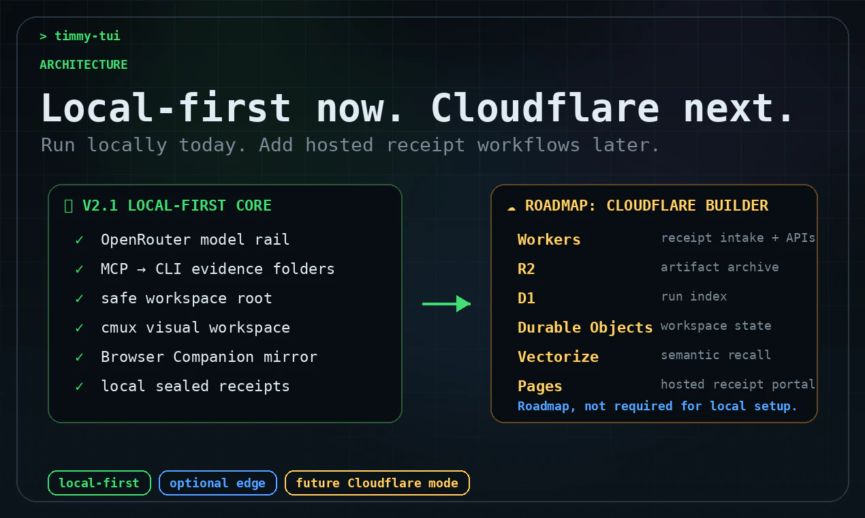The image size is (865, 518).
Task: Click 'safe workspace root' list item
Action: point(187,299)
